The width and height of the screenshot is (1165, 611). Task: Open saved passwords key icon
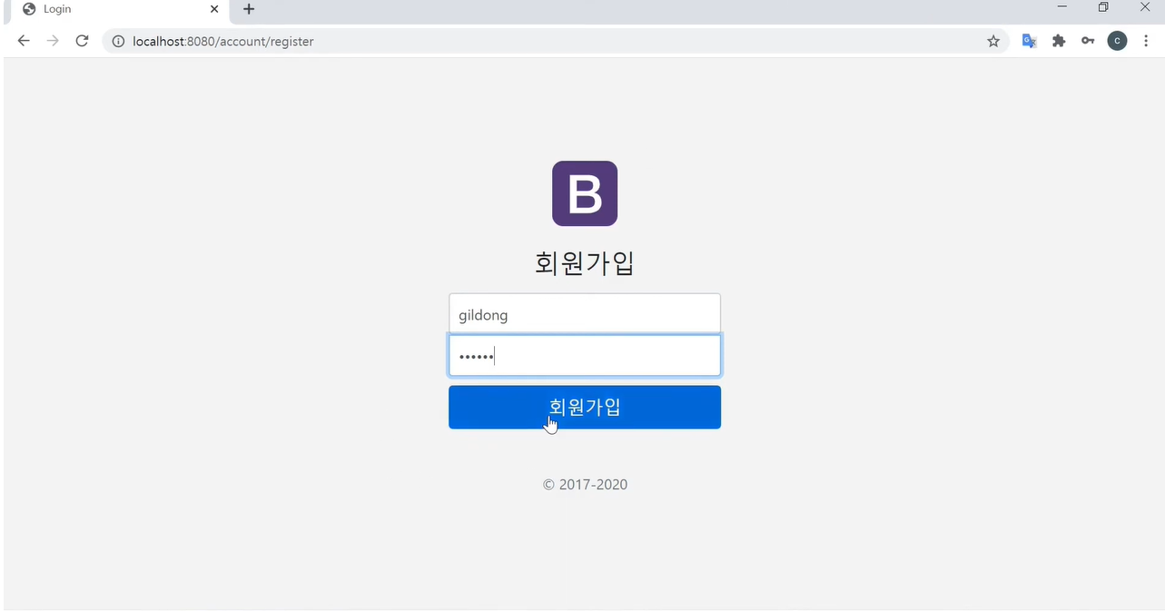point(1088,41)
